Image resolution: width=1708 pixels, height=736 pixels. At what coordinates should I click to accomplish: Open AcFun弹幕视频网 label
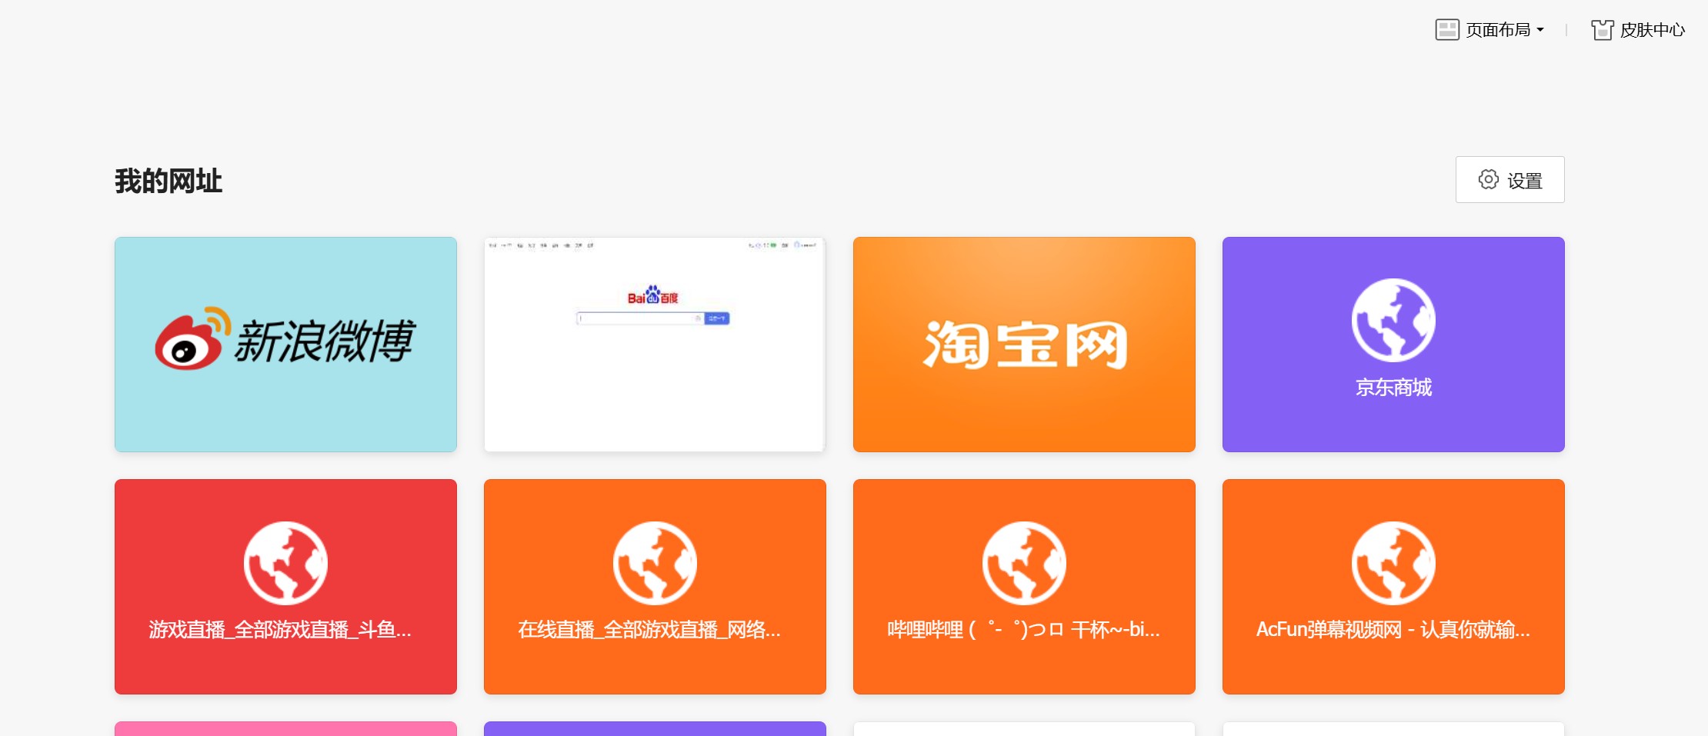click(x=1393, y=630)
